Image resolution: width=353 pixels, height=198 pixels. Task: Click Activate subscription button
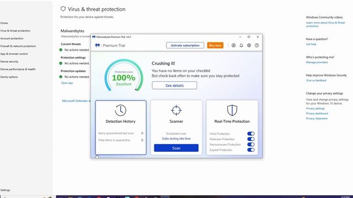(185, 45)
